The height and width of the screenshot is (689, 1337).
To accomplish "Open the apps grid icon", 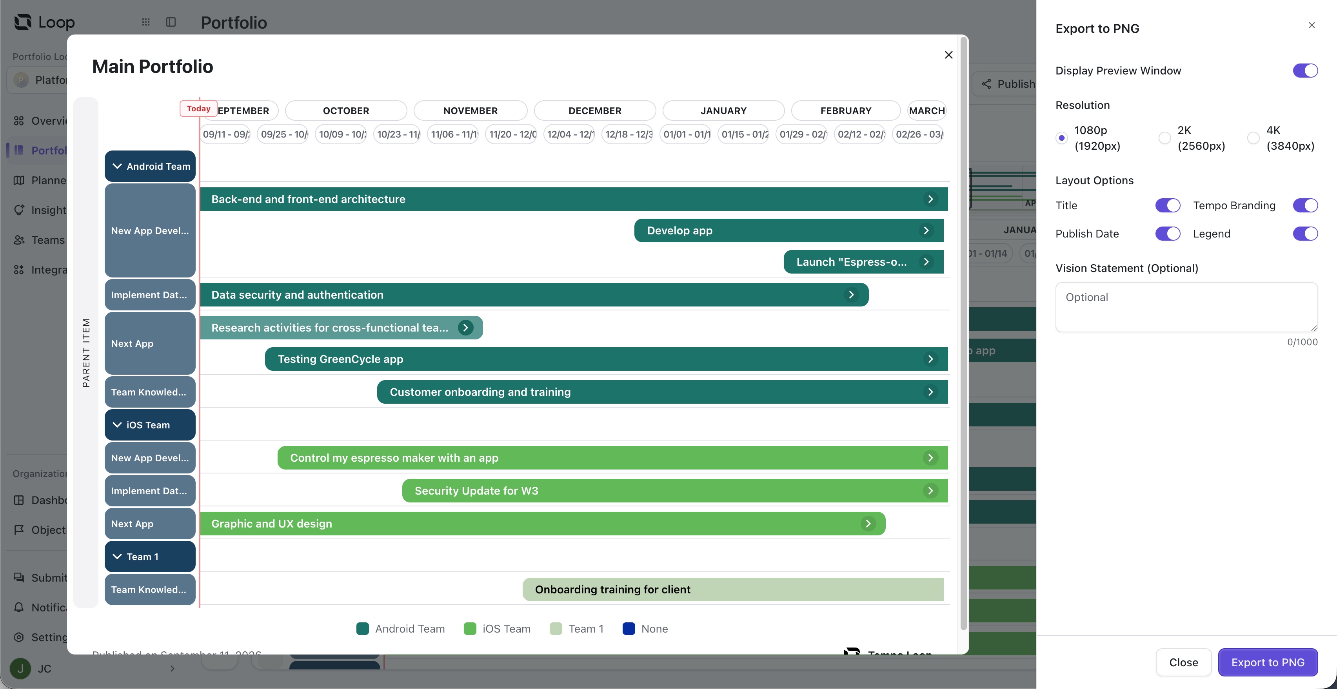I will 146,22.
